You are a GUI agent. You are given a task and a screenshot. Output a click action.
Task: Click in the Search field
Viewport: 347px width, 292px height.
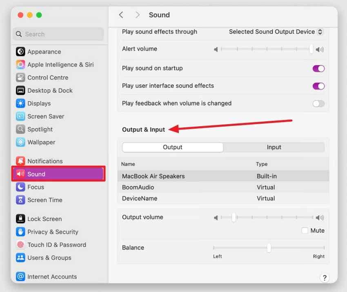pos(58,34)
